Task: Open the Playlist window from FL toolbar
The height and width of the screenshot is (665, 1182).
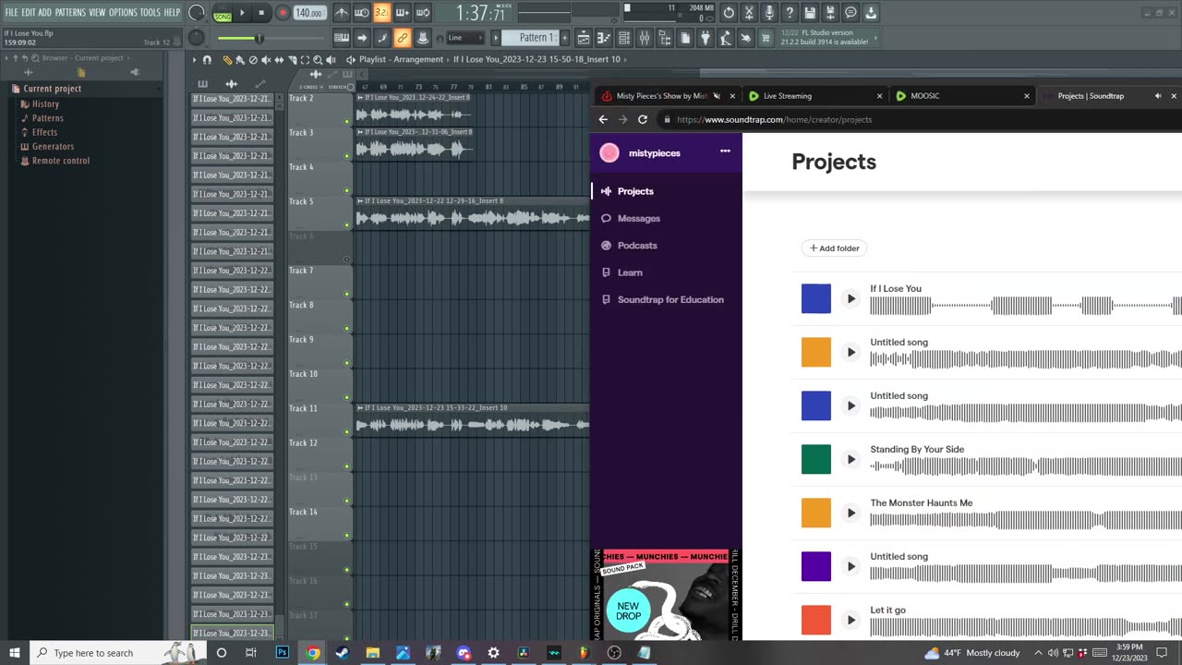Action: (x=584, y=38)
